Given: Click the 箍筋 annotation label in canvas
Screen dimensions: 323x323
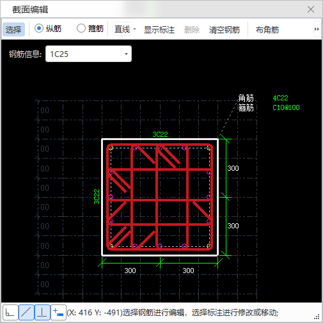Looking at the screenshot, I should [246, 107].
